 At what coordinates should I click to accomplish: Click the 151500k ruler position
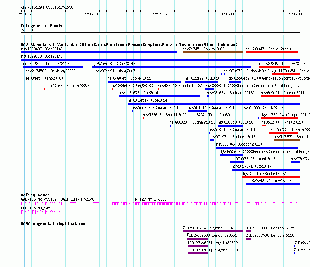(160, 14)
